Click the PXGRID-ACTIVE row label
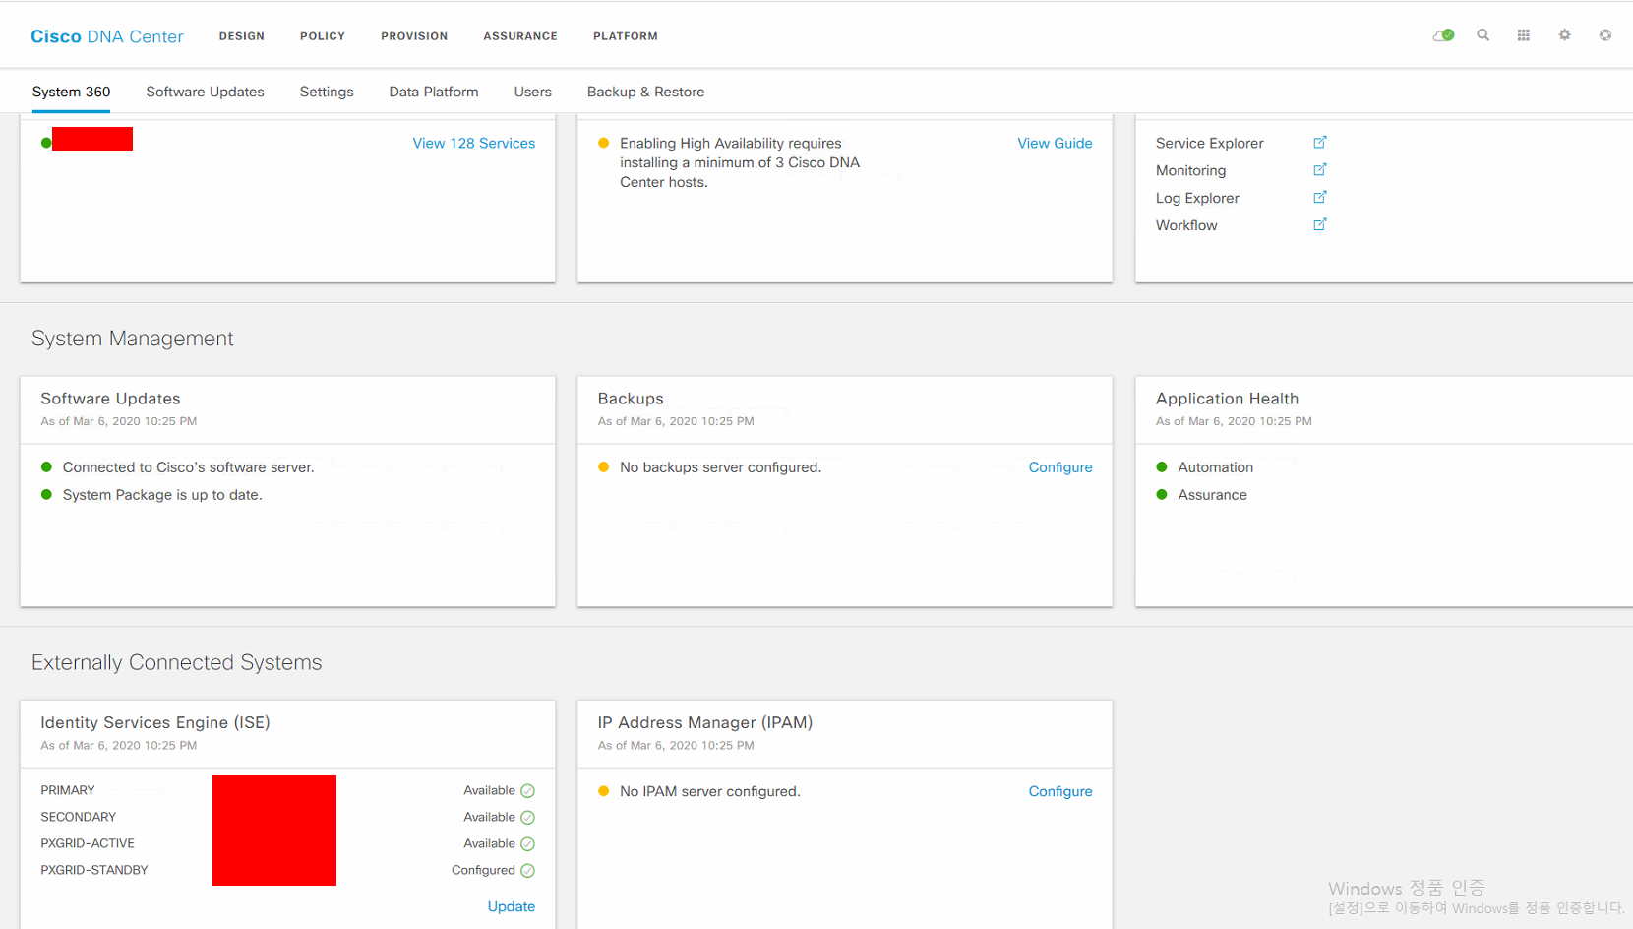 88,843
